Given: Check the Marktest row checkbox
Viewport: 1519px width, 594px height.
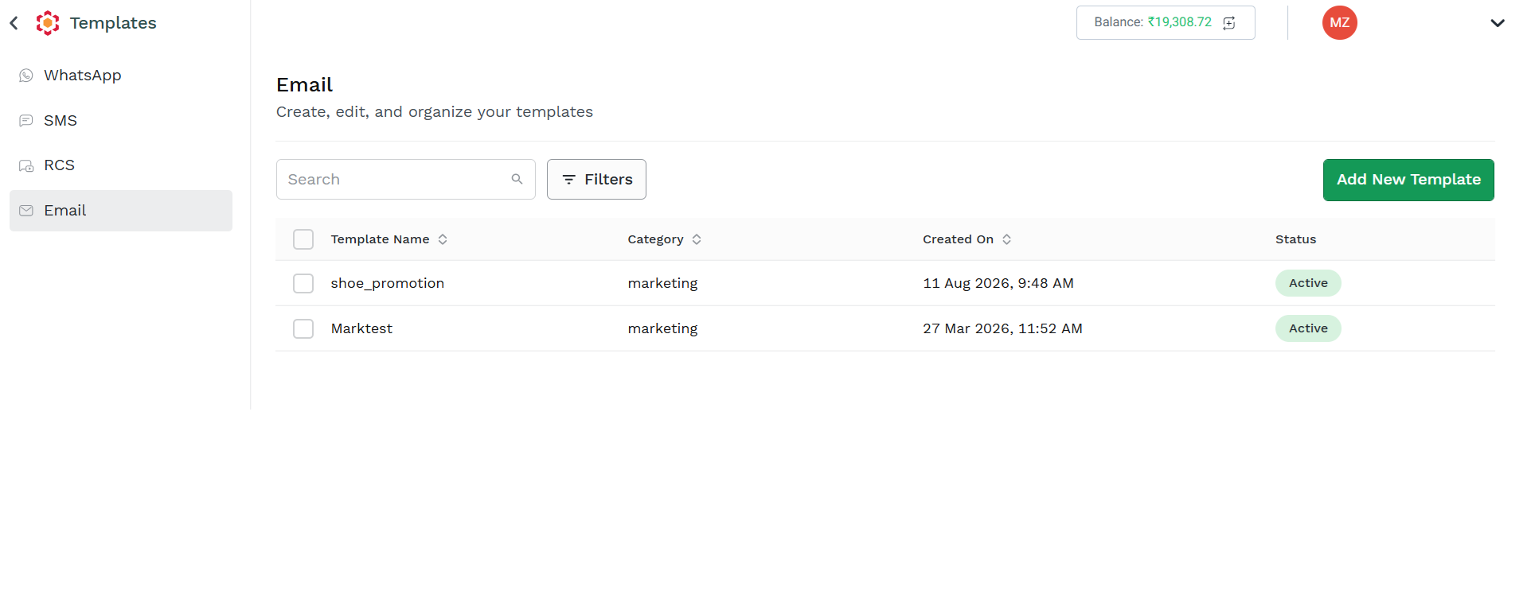Looking at the screenshot, I should click(303, 328).
